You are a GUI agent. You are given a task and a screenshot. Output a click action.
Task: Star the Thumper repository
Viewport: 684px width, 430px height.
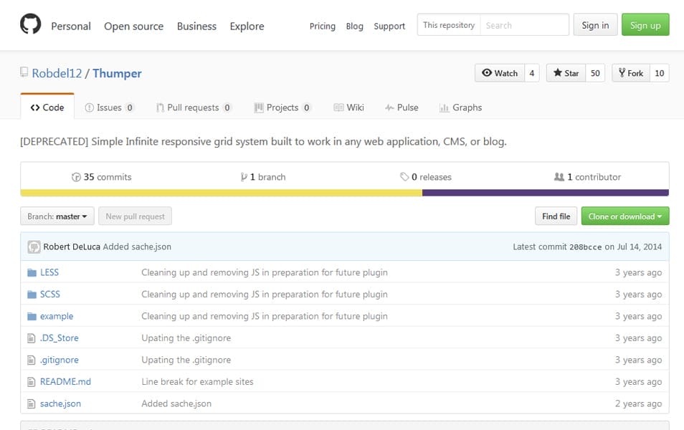pos(566,72)
